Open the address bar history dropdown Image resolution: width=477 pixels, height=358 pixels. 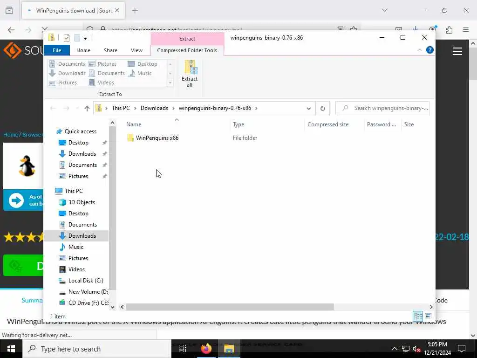[x=308, y=108]
